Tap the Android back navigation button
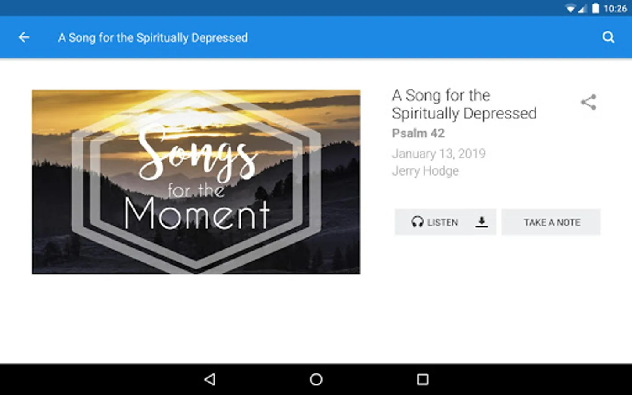The height and width of the screenshot is (395, 632). pyautogui.click(x=210, y=379)
